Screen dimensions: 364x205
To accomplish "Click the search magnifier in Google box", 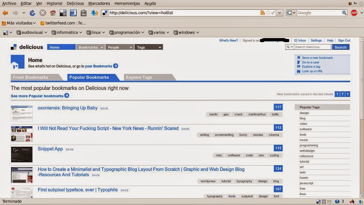I will click(x=344, y=13).
